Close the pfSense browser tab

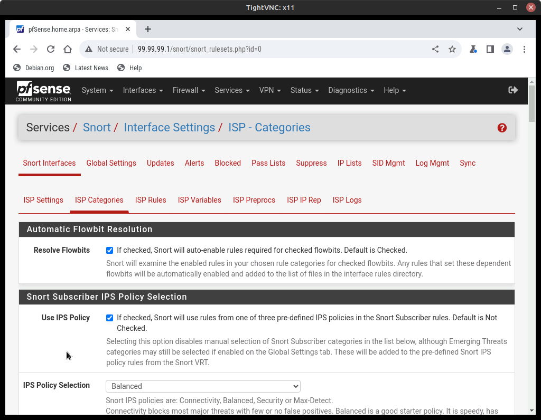pyautogui.click(x=128, y=30)
